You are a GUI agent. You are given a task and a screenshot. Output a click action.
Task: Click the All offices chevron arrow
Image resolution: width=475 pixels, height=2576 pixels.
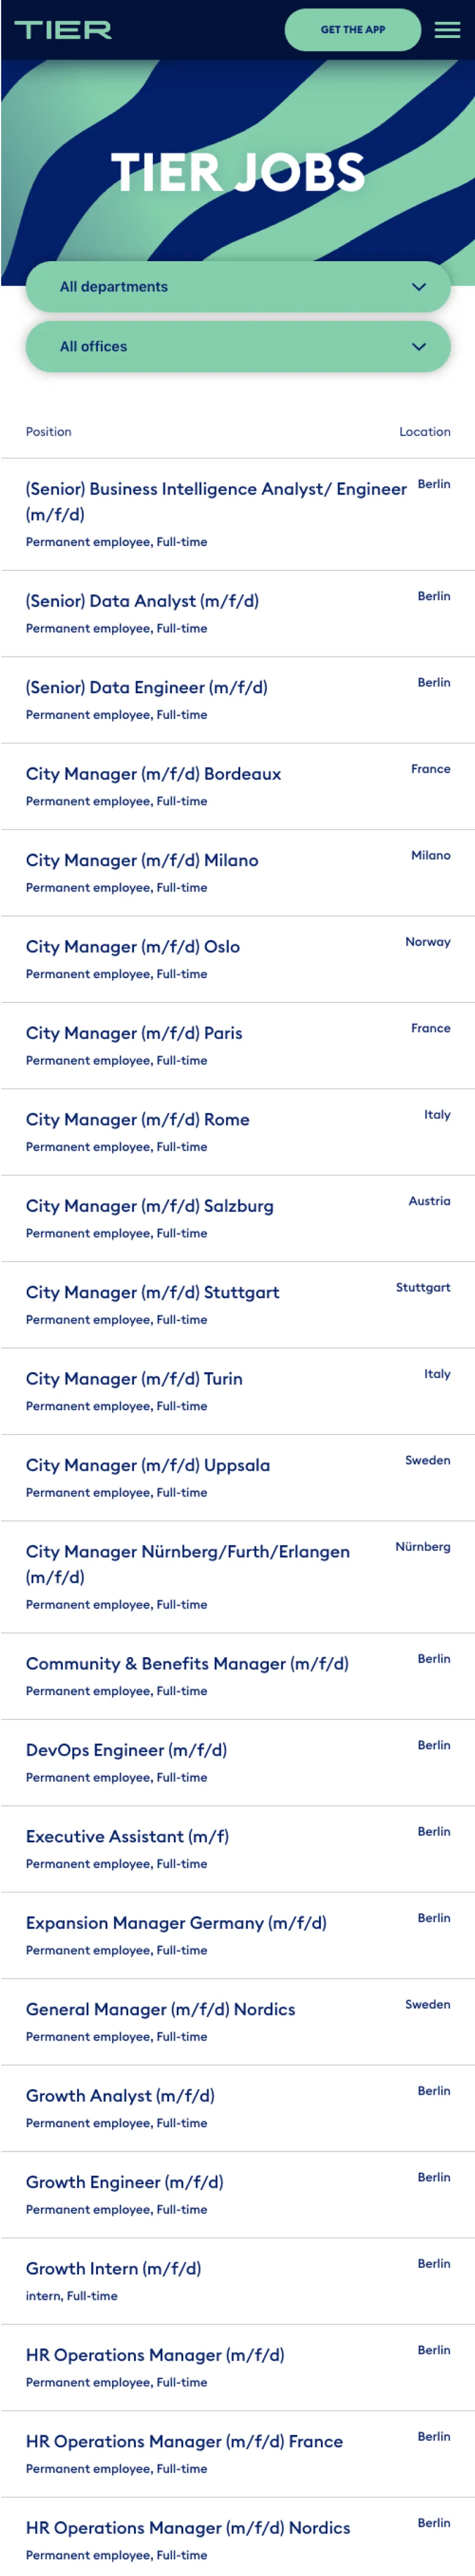419,347
